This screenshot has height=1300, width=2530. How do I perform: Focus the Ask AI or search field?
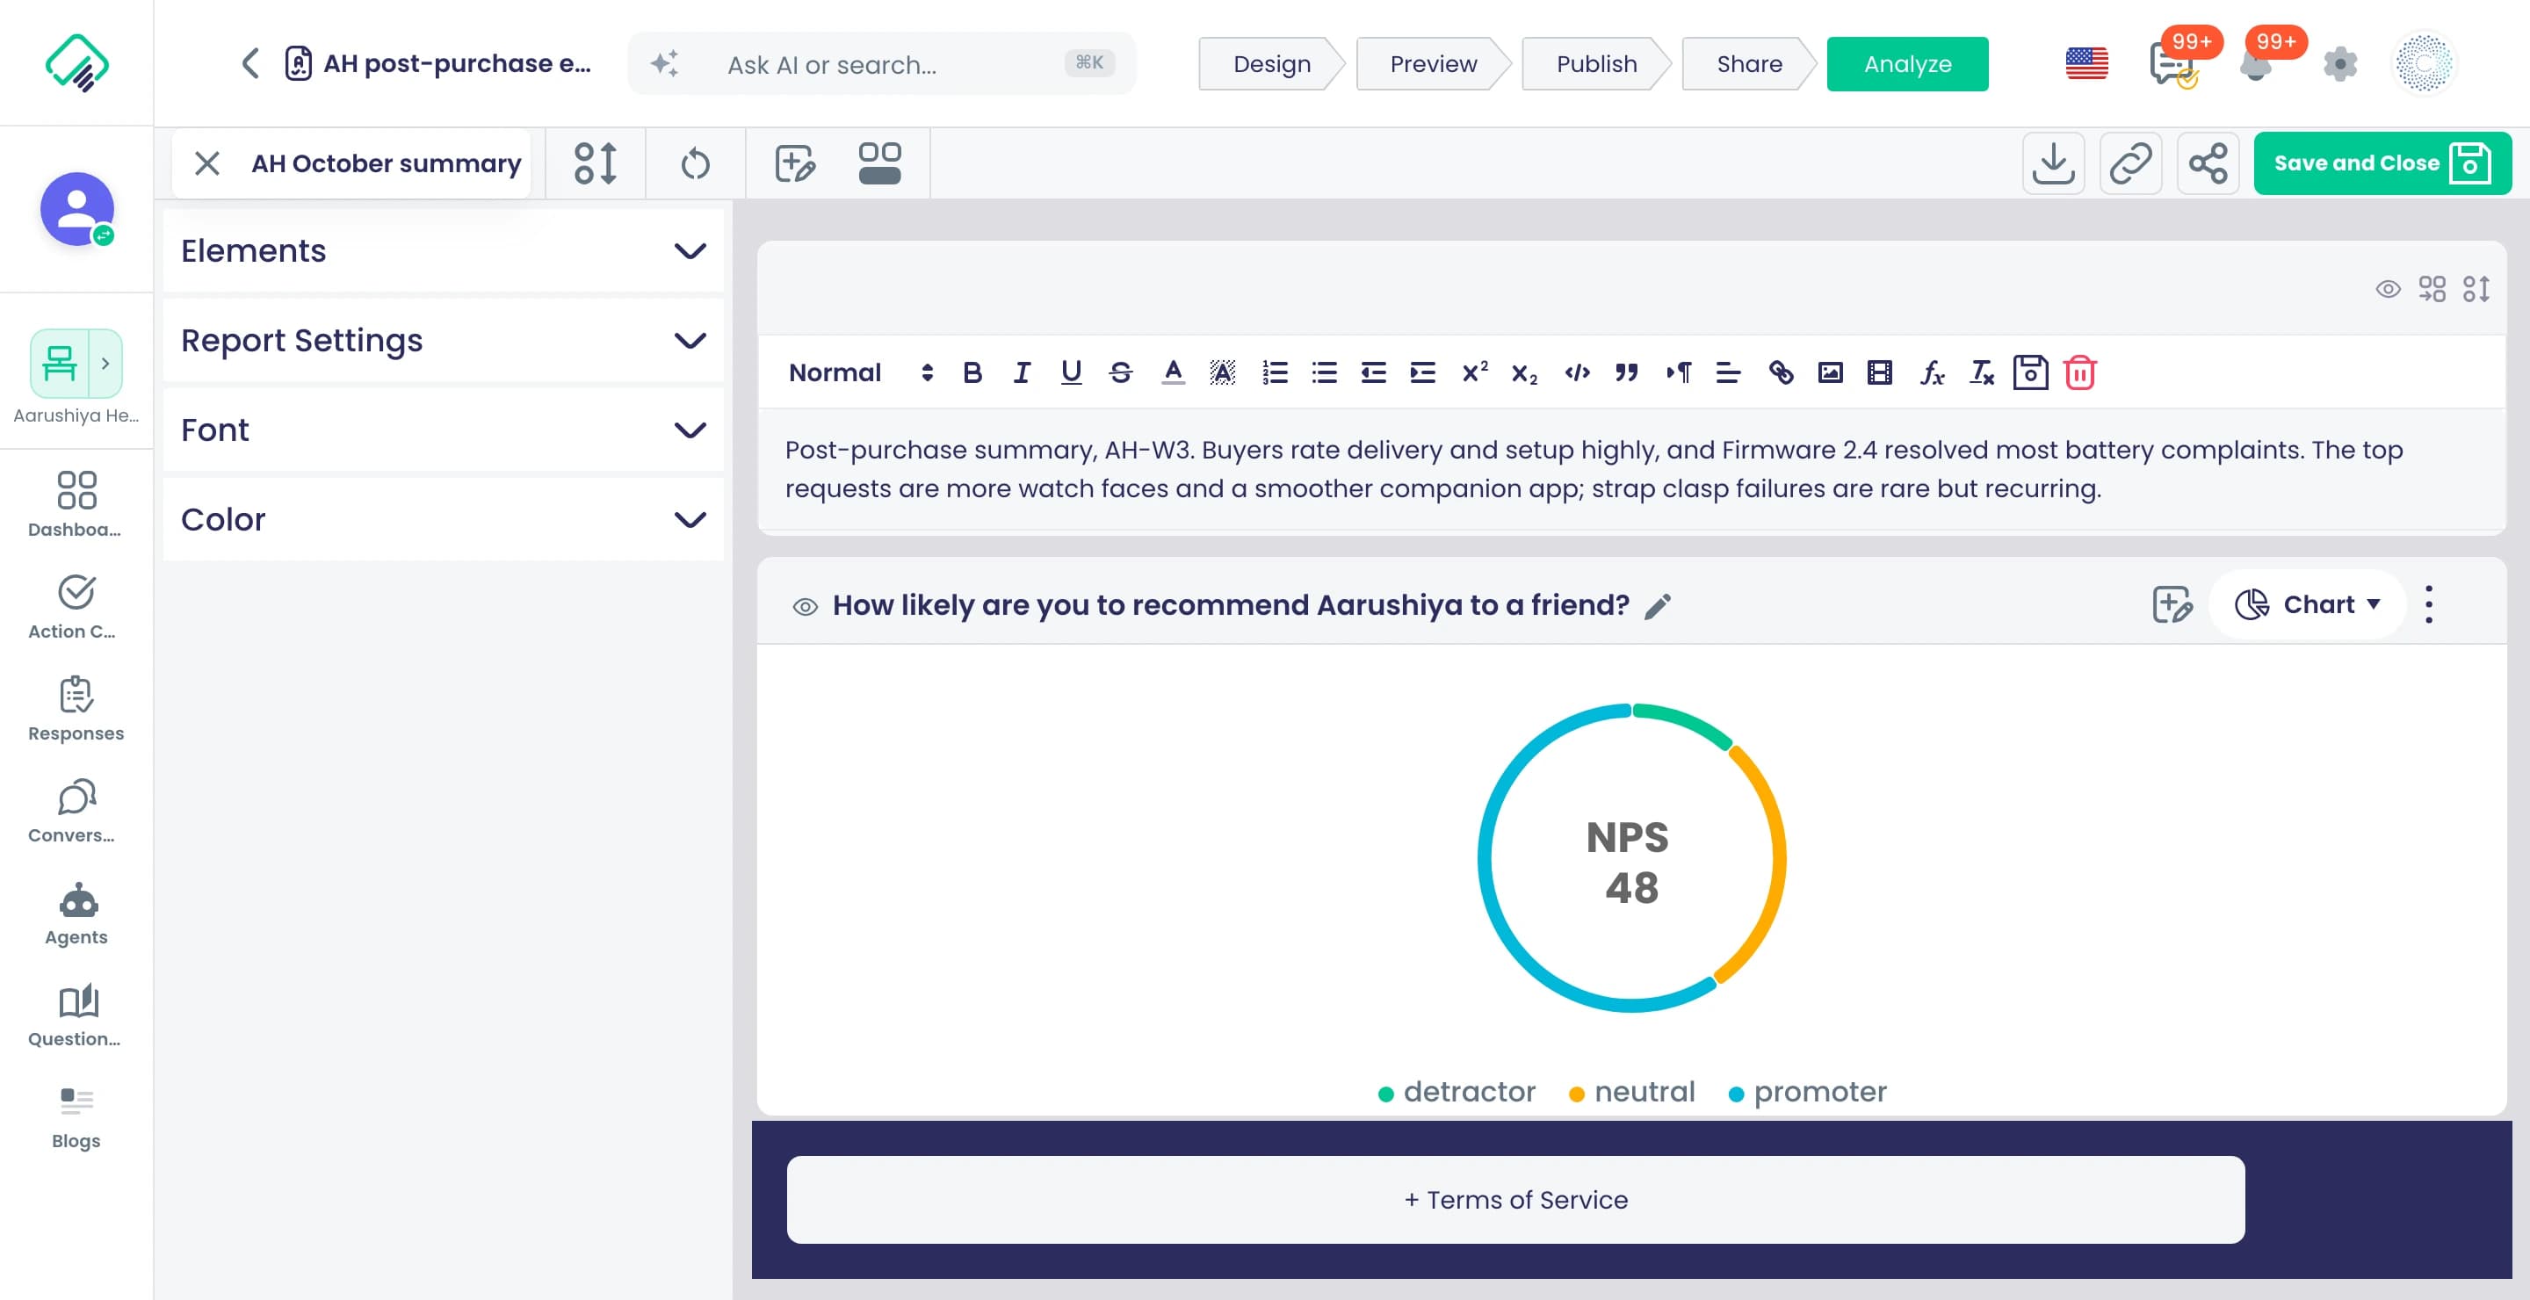(881, 65)
